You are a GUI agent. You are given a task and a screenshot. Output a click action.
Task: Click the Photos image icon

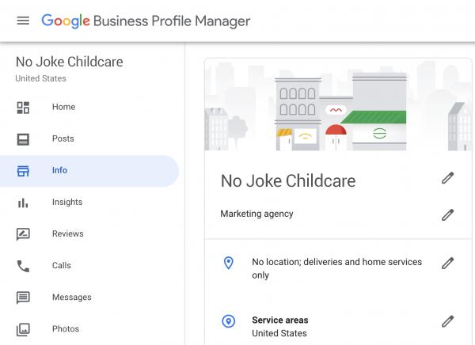[23, 329]
